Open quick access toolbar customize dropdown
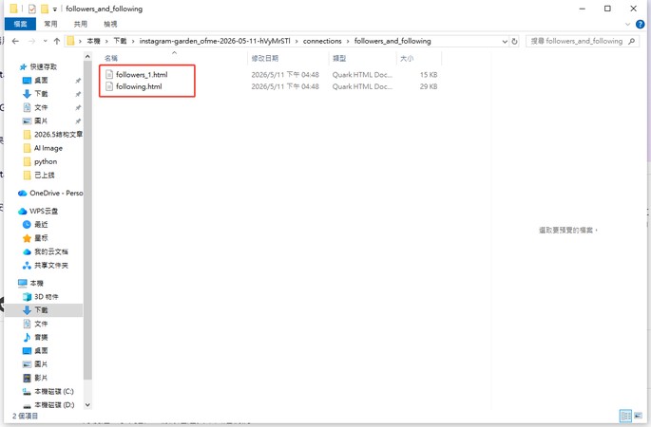 55,9
